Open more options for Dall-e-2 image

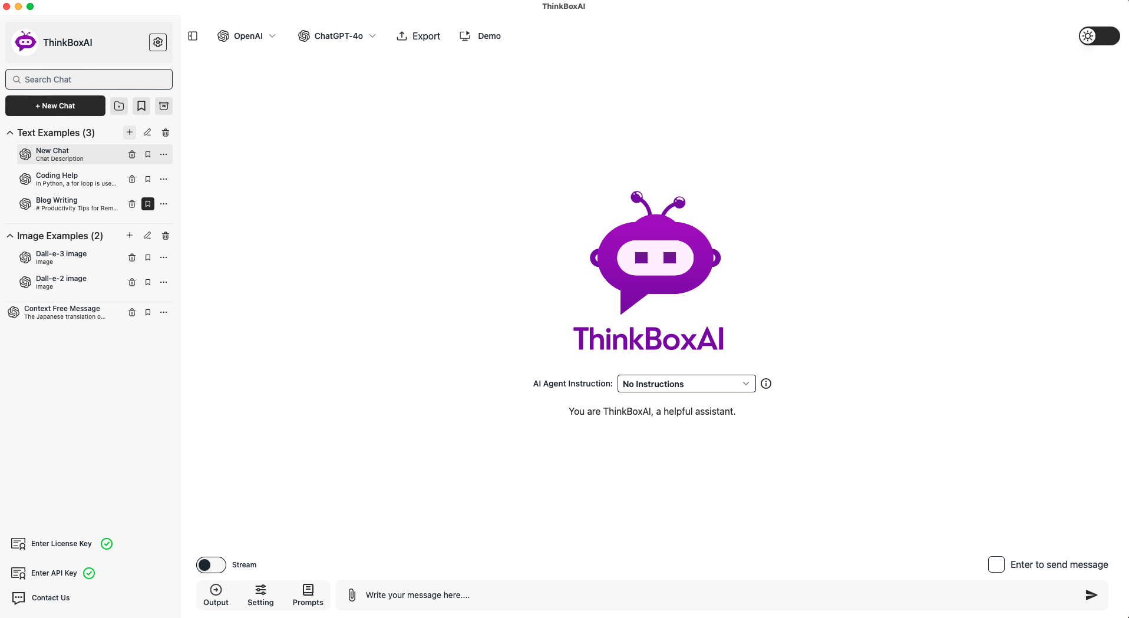point(164,282)
